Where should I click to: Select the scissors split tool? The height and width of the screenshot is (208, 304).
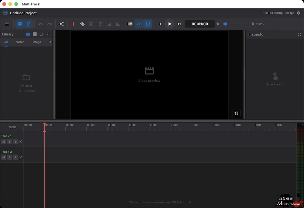(x=91, y=24)
